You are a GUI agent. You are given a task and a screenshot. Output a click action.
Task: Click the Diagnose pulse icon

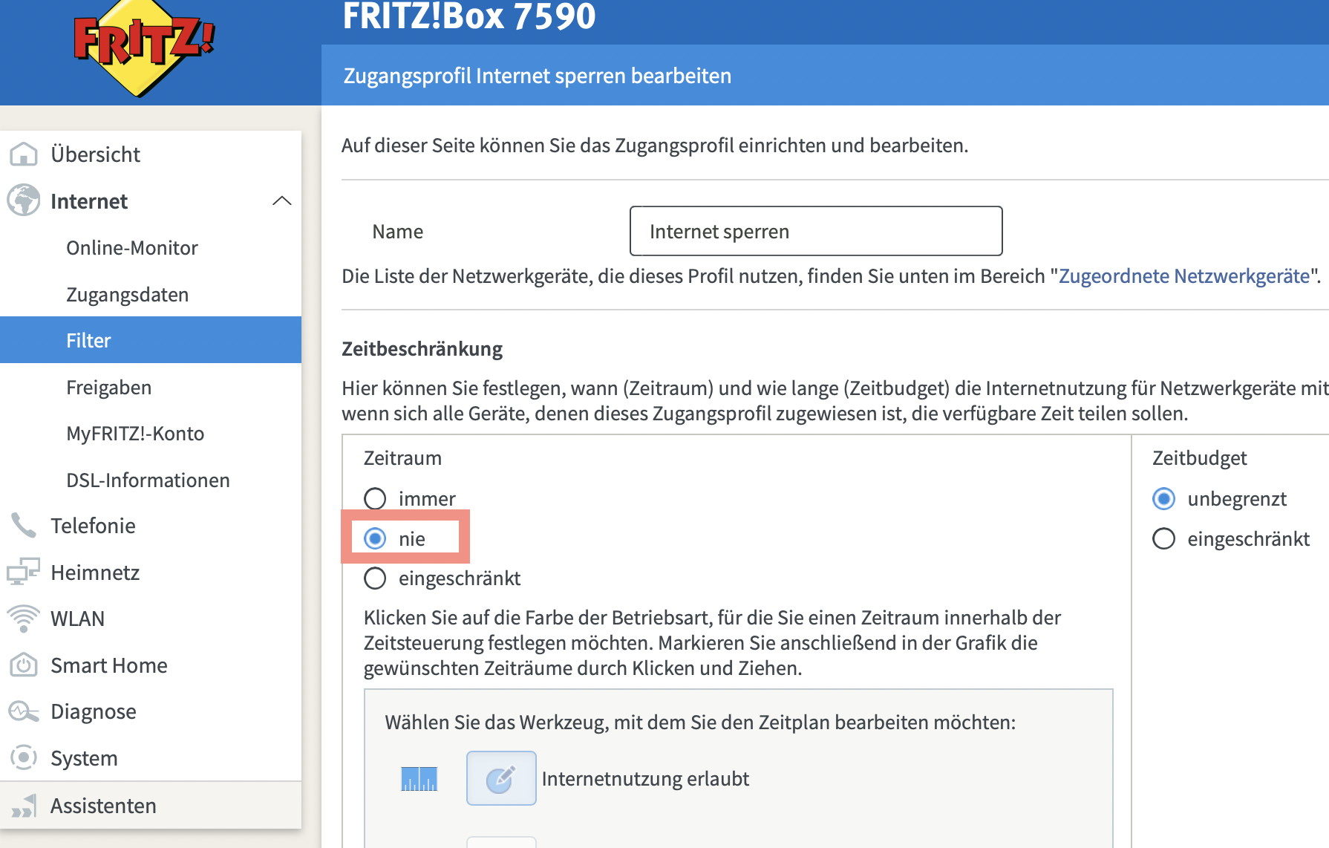click(x=24, y=711)
